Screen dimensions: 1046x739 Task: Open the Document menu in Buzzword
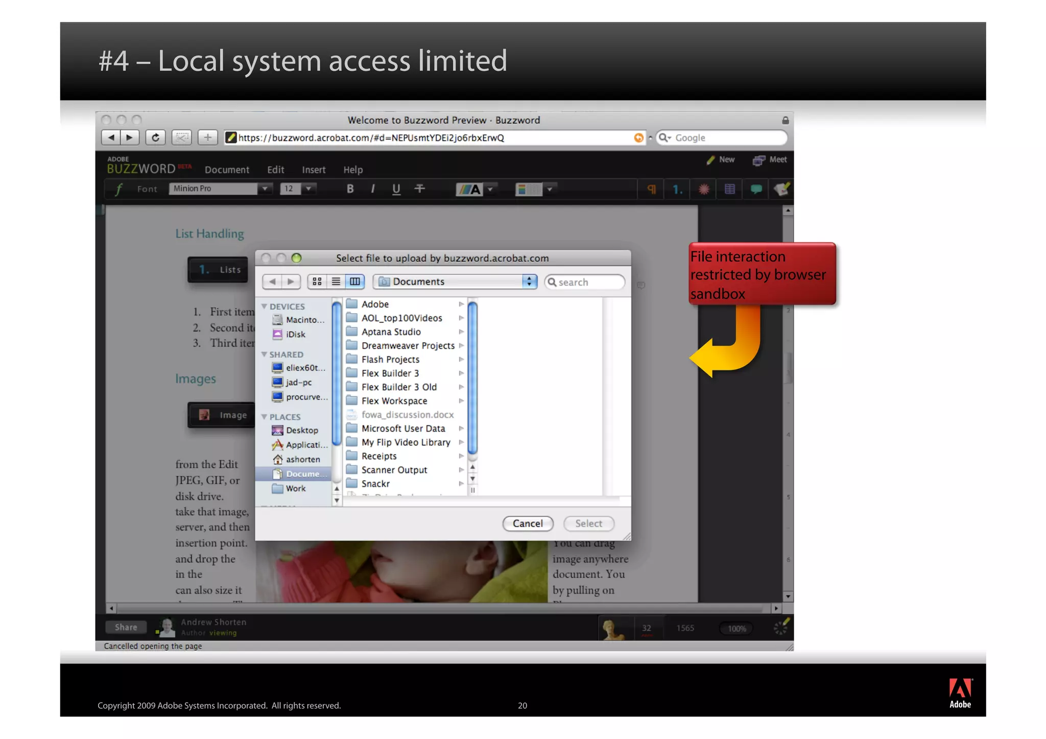coord(227,170)
